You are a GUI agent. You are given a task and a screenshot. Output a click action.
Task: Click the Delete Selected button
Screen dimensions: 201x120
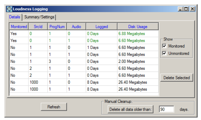coord(177,78)
